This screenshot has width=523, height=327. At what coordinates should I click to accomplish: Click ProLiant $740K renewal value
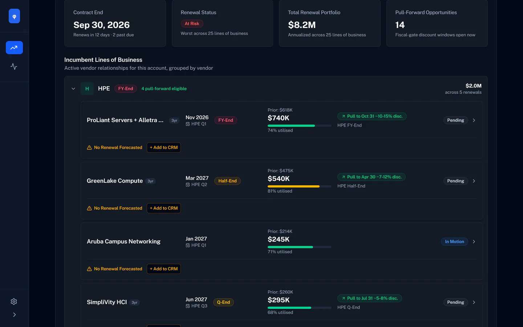pyautogui.click(x=279, y=118)
